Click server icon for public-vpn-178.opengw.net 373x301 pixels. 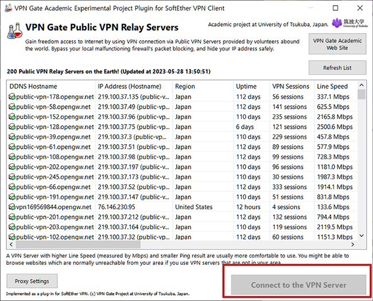point(12,97)
